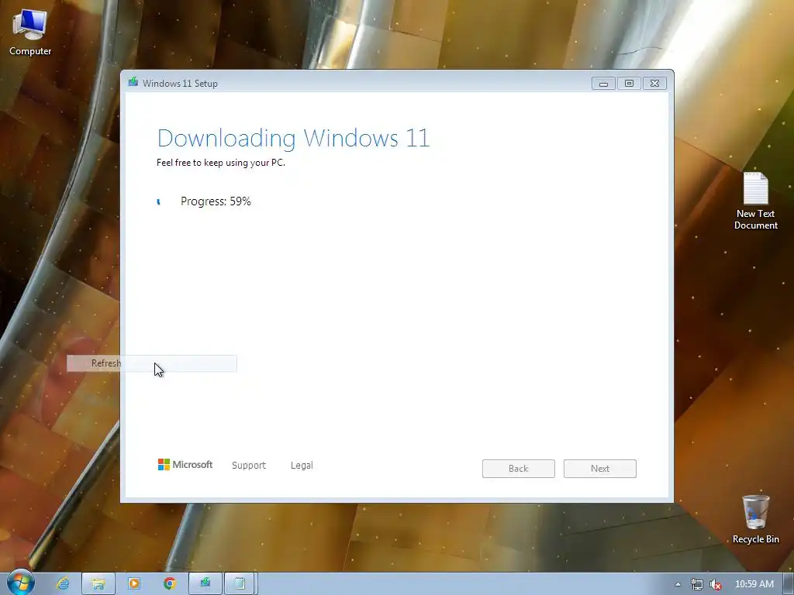The height and width of the screenshot is (595, 794).
Task: Click the Microsoft logo
Action: [185, 465]
